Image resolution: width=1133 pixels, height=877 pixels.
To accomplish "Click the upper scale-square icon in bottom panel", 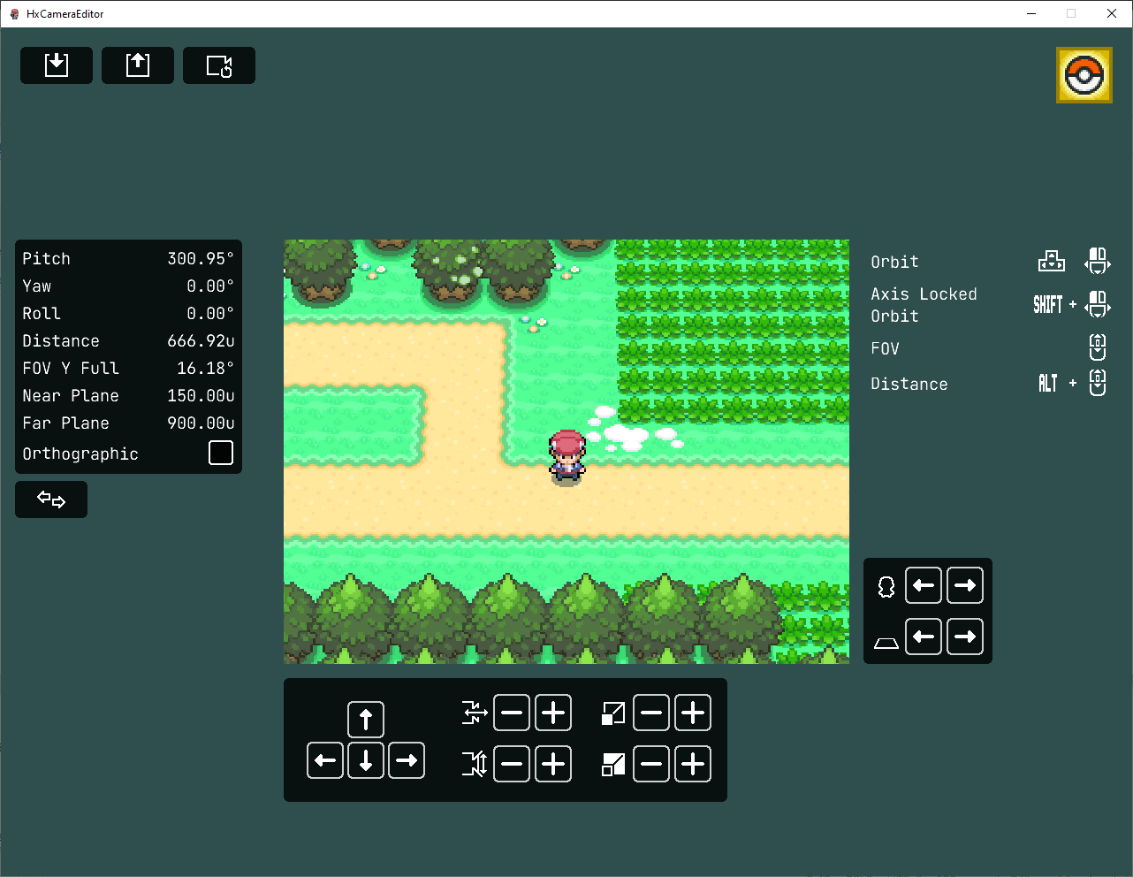I will pos(613,713).
